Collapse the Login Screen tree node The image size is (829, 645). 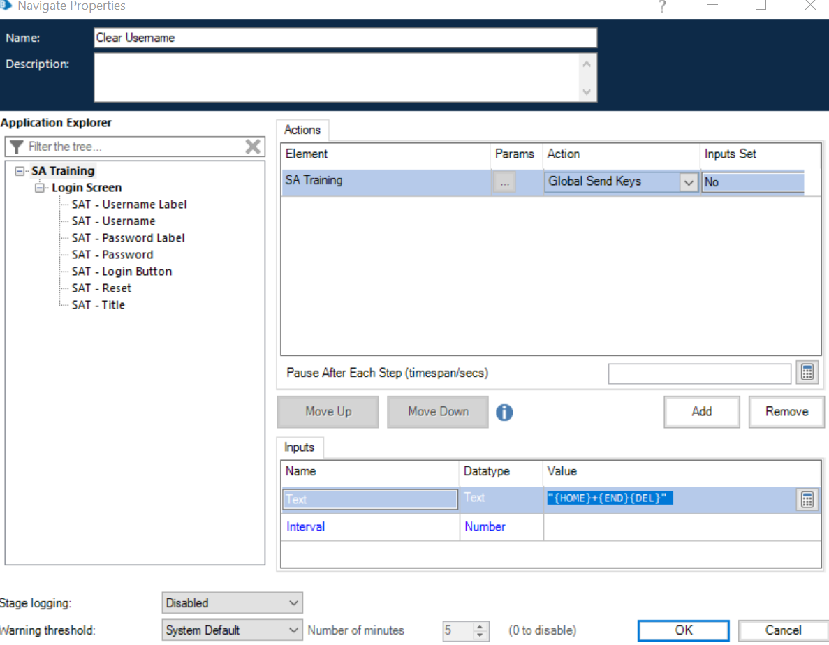pos(40,187)
